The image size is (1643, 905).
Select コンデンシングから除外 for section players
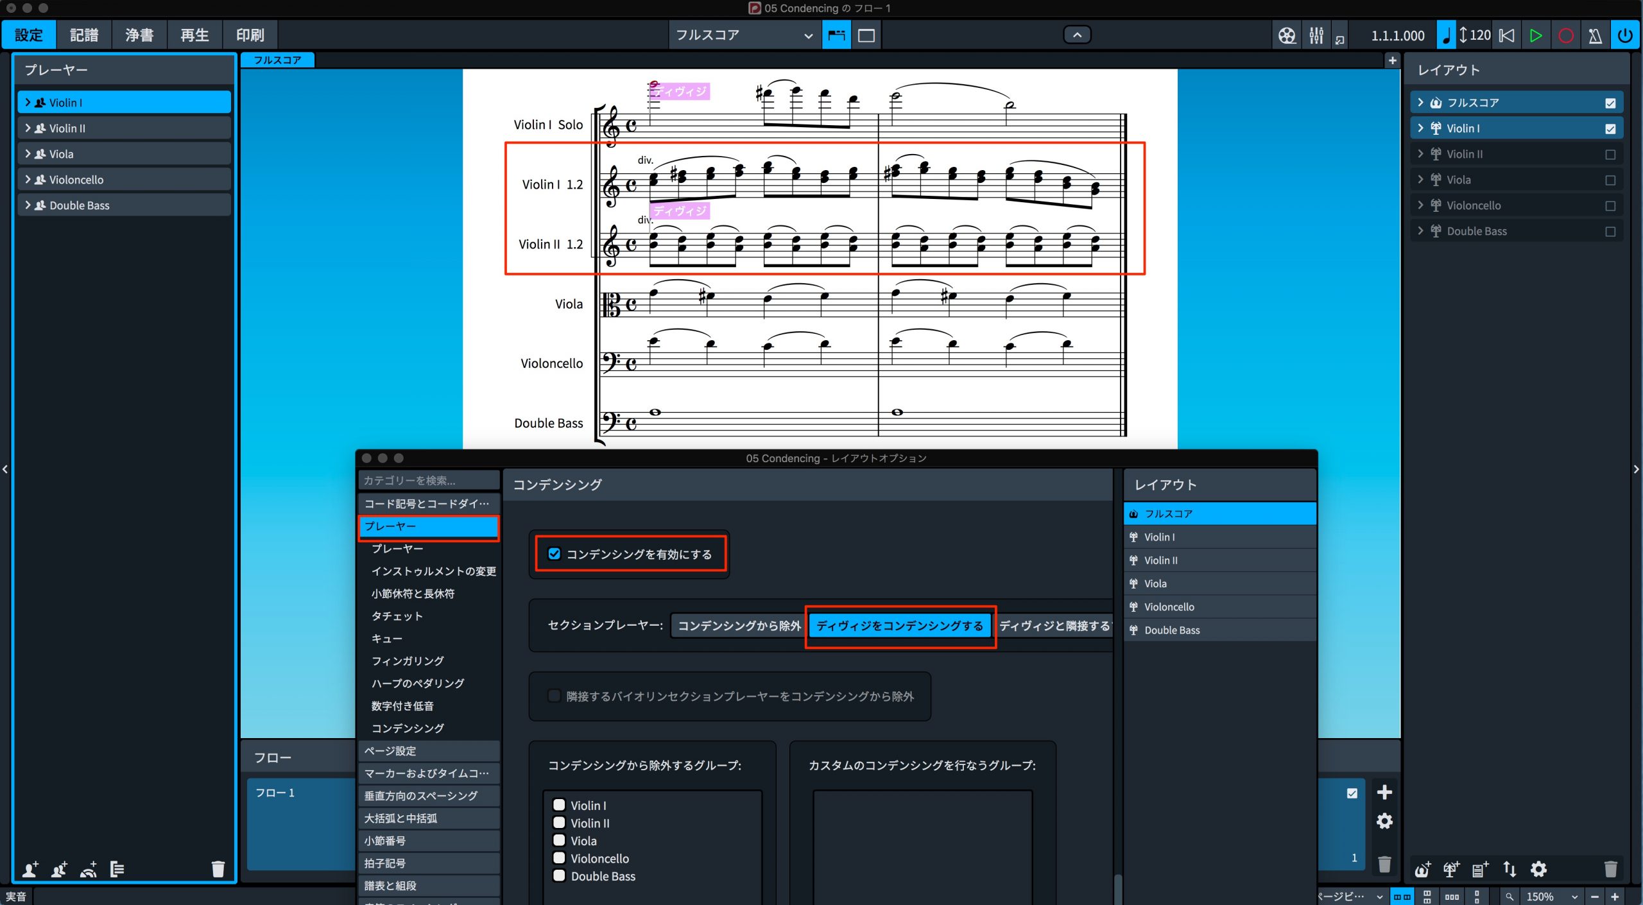pyautogui.click(x=739, y=625)
